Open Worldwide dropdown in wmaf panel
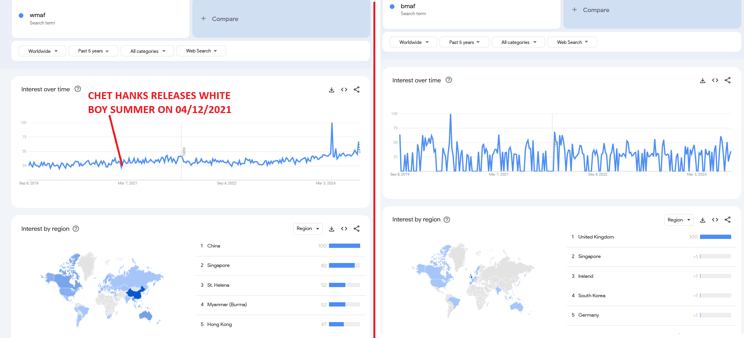 click(42, 51)
